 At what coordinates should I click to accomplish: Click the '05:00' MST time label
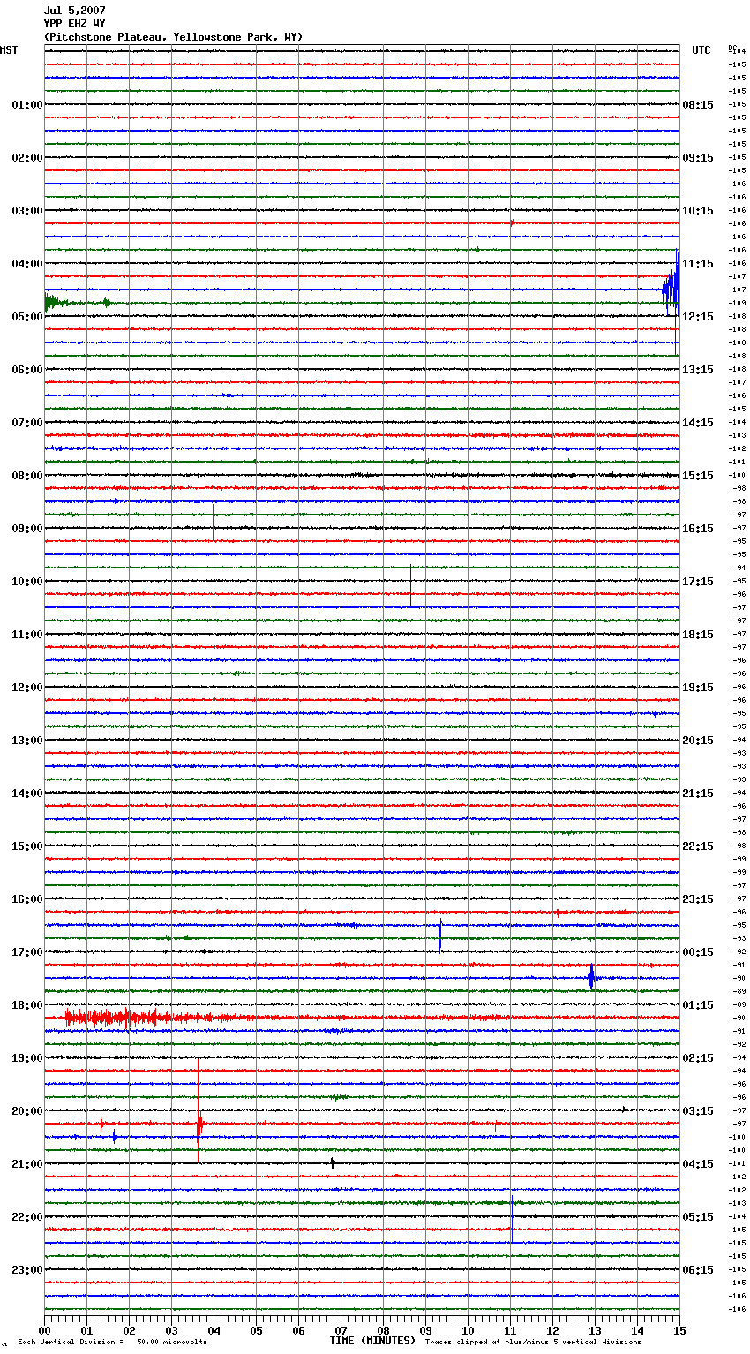[x=27, y=317]
